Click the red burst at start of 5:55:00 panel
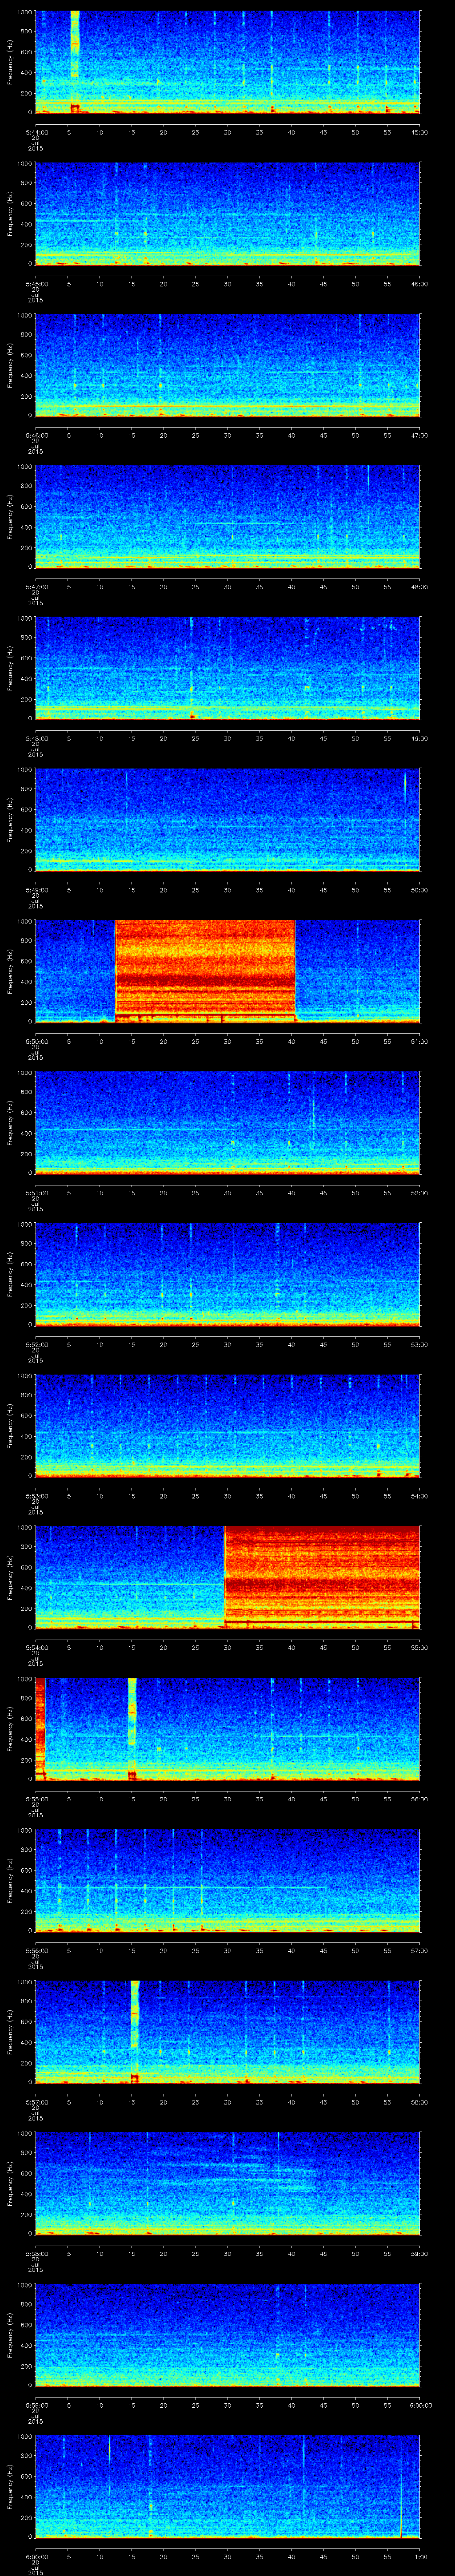 40,1729
